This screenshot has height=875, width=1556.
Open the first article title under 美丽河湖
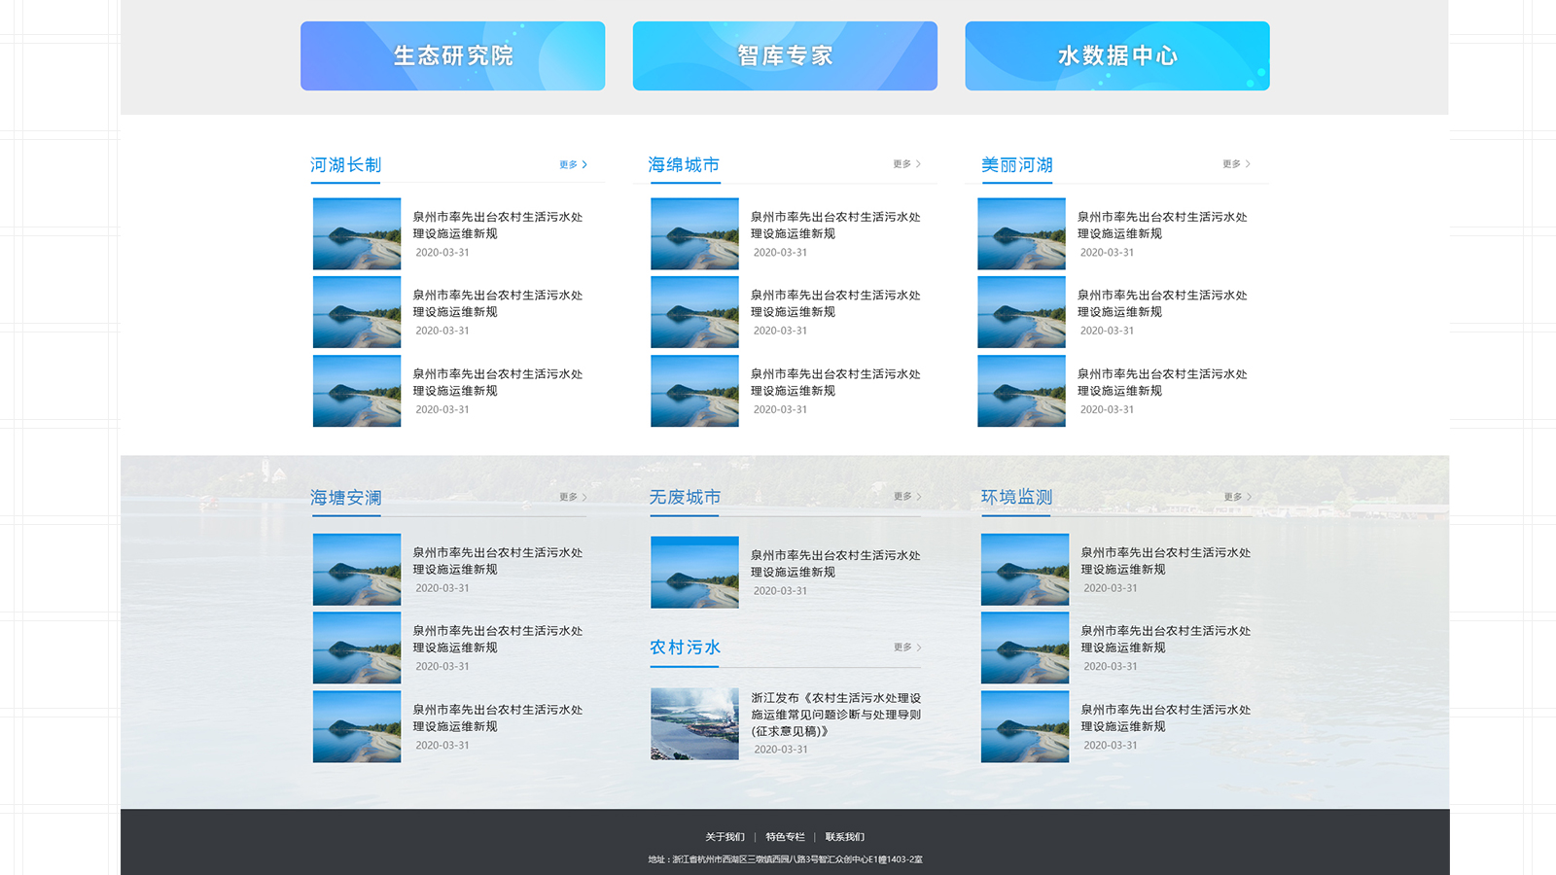[x=1161, y=226]
